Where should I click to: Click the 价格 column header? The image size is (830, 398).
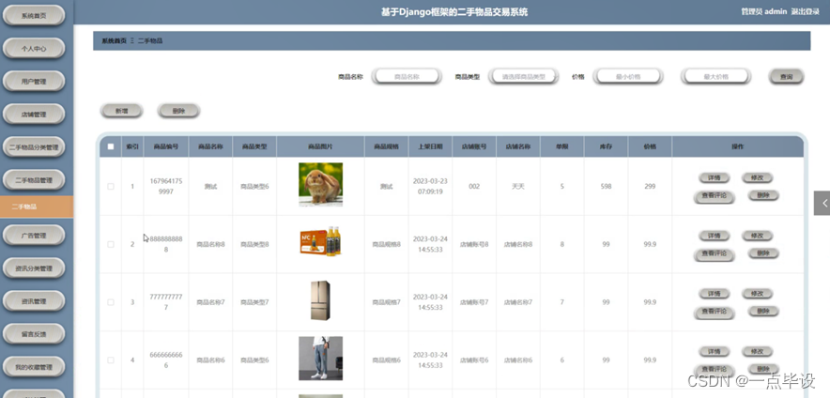click(x=650, y=146)
